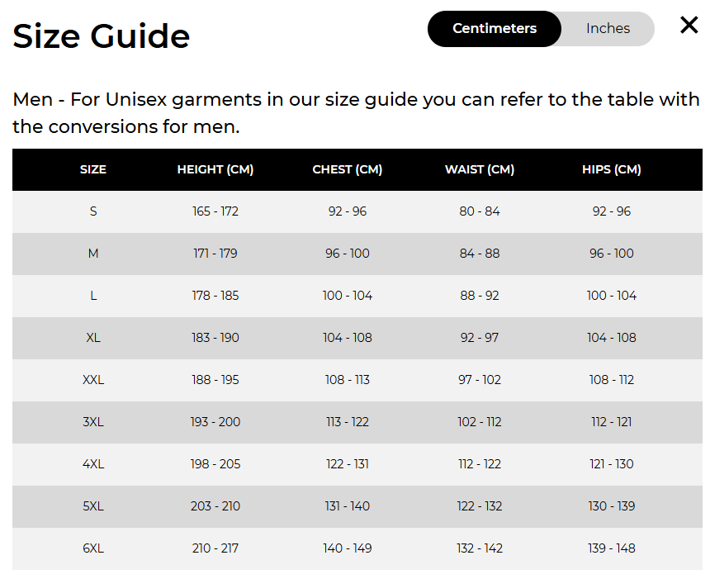Select the XL size row label

pyautogui.click(x=93, y=338)
